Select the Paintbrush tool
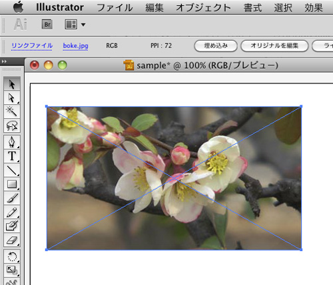 point(12,198)
